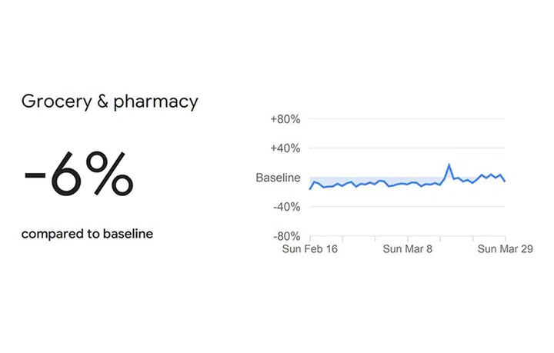Click the right end of the blue trend line
This screenshot has width=554, height=353.
(x=505, y=181)
